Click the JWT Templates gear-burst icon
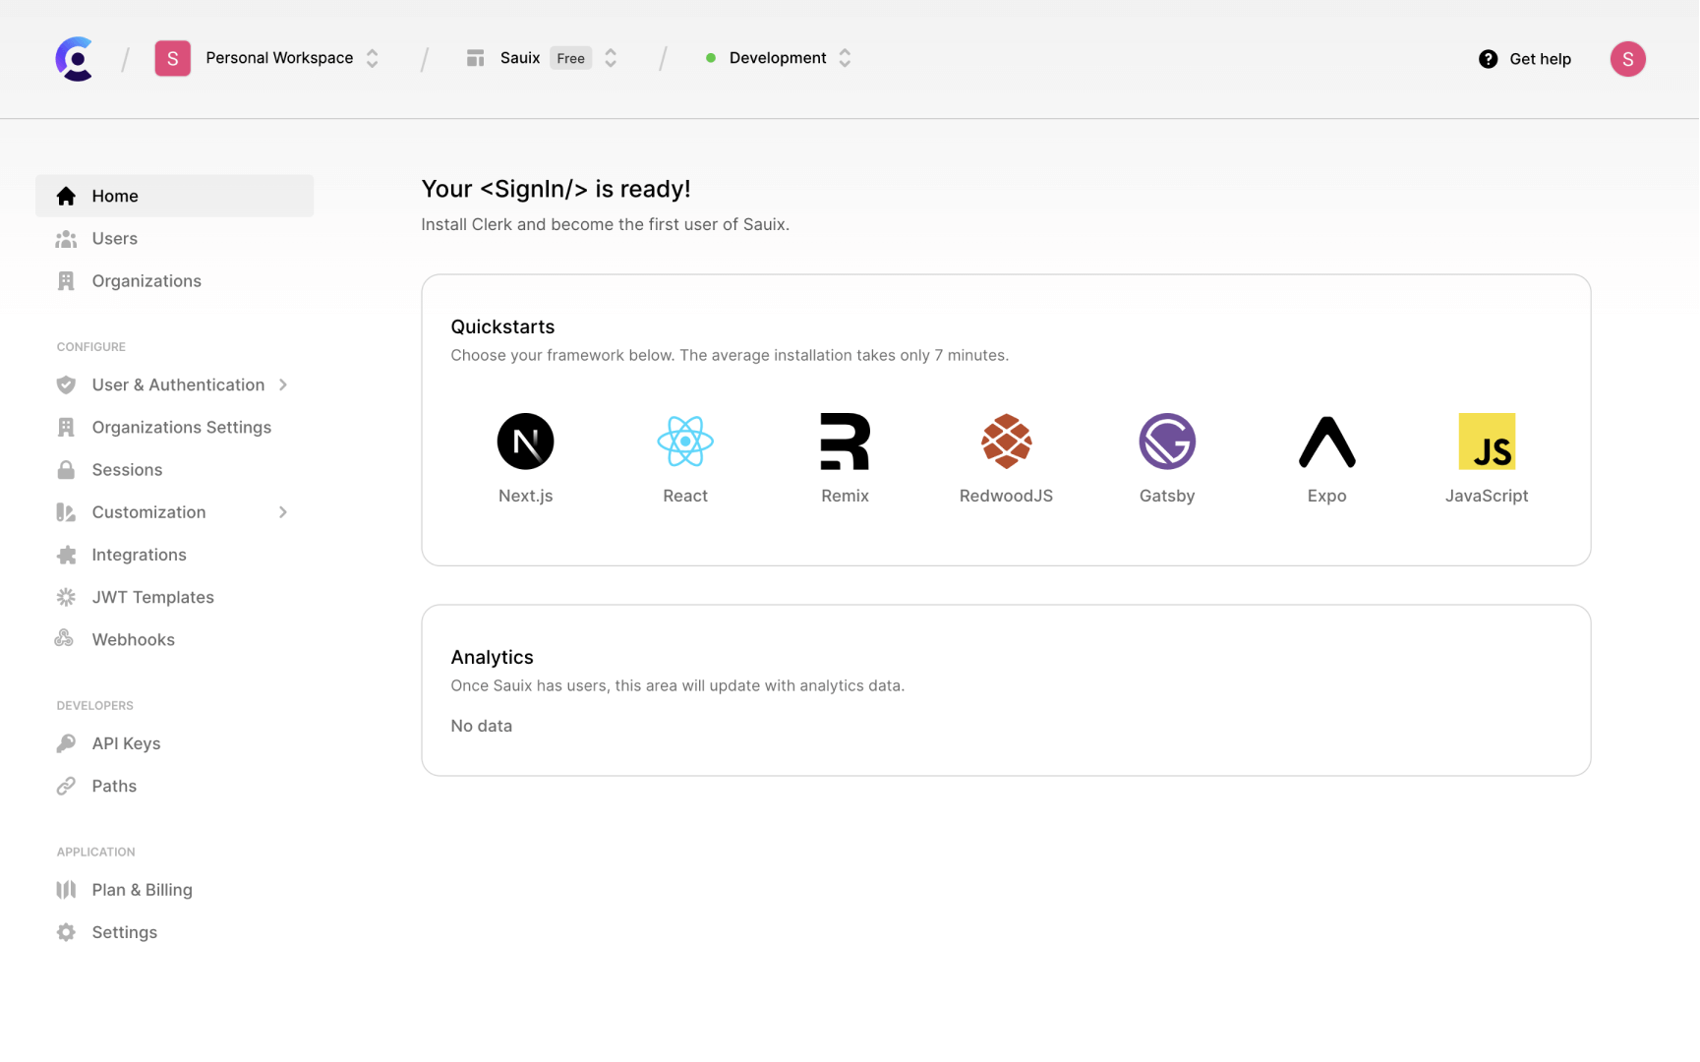 point(66,597)
